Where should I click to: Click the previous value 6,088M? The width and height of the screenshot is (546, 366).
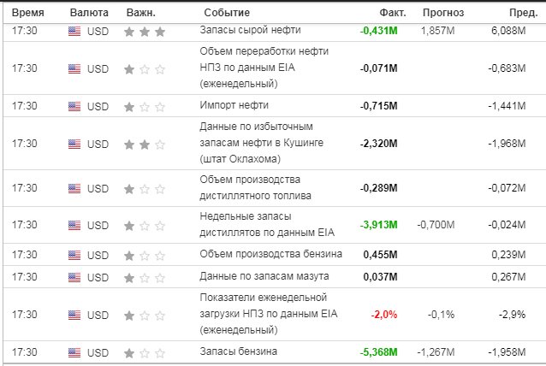click(x=508, y=31)
